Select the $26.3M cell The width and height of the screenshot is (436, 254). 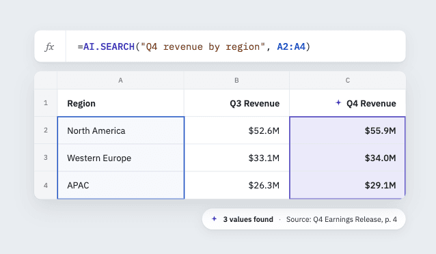click(x=236, y=185)
